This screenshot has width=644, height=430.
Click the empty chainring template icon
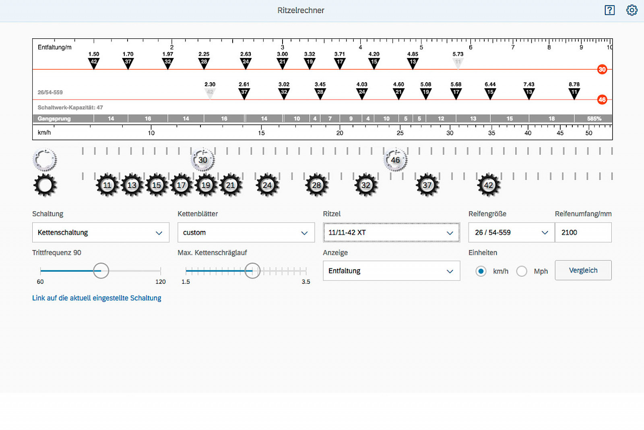coord(45,160)
